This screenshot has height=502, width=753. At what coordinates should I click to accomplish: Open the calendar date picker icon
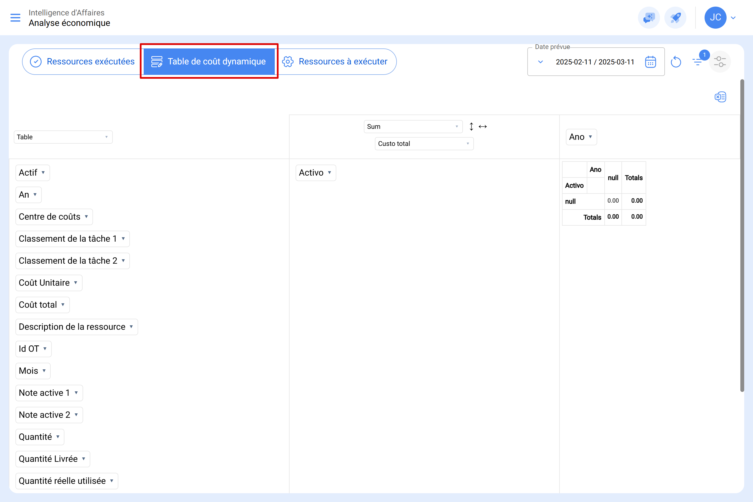[650, 62]
